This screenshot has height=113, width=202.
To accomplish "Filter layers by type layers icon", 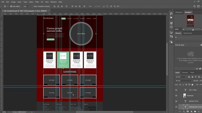I will point(196,77).
